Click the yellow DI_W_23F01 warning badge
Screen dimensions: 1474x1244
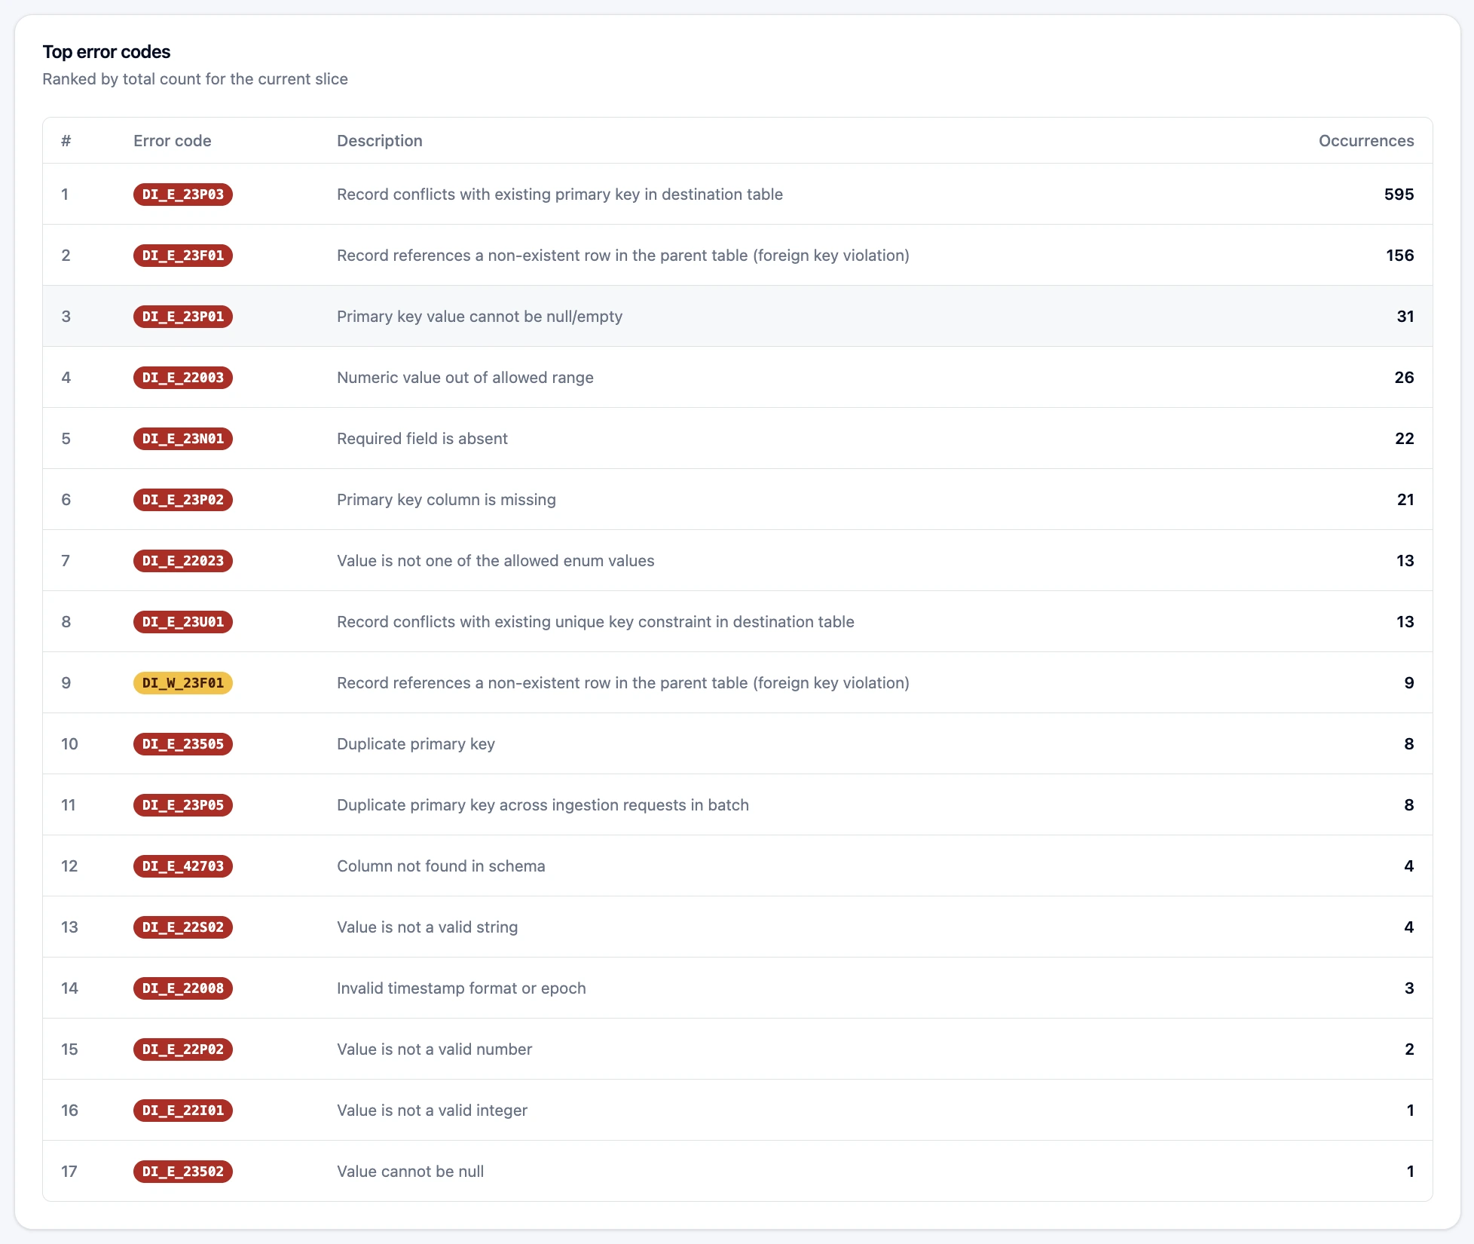[183, 683]
